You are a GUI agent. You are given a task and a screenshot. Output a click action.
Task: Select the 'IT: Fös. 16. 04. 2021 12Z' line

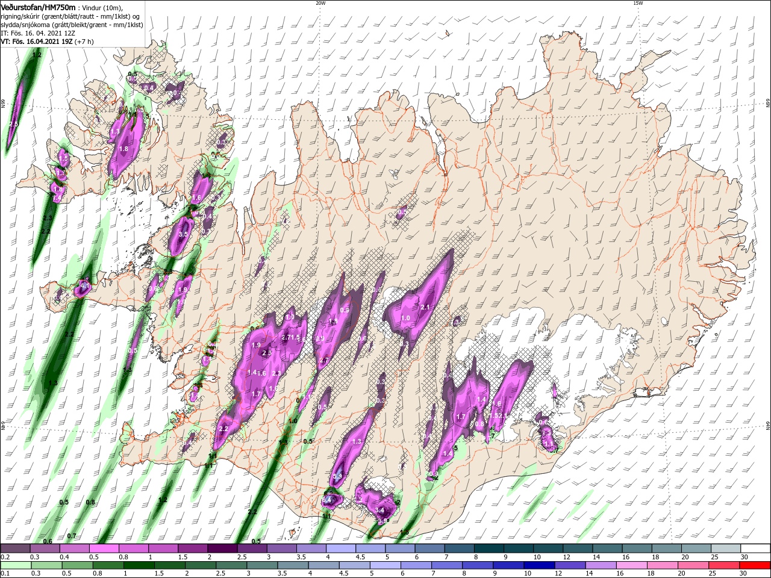[x=39, y=33]
